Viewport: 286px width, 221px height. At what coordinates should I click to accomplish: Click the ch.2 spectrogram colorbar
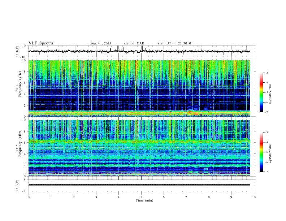[x=261, y=152]
